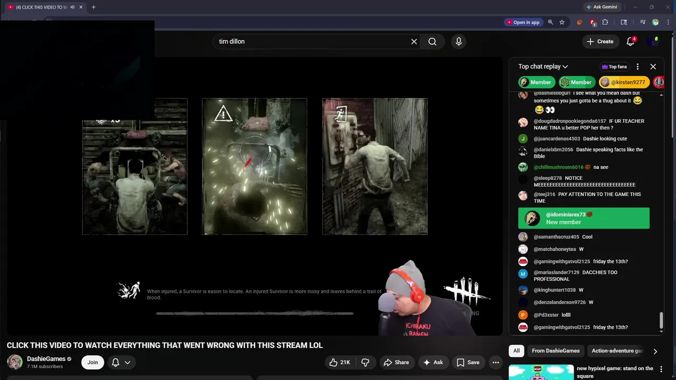Open the Chrome profile avatar
This screenshot has height=380, width=676.
[x=655, y=22]
